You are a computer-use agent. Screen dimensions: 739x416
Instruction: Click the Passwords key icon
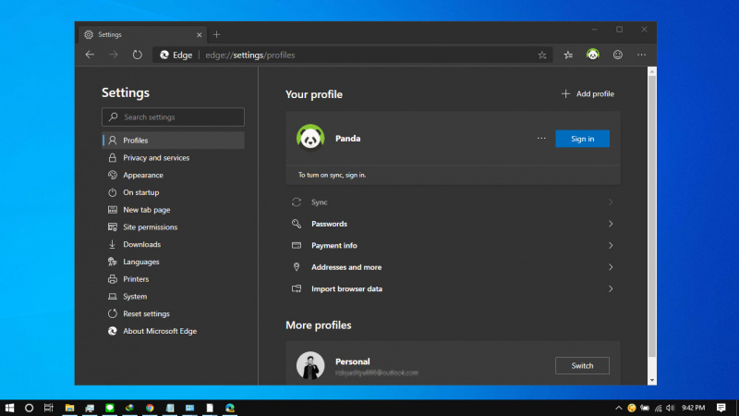(x=297, y=224)
